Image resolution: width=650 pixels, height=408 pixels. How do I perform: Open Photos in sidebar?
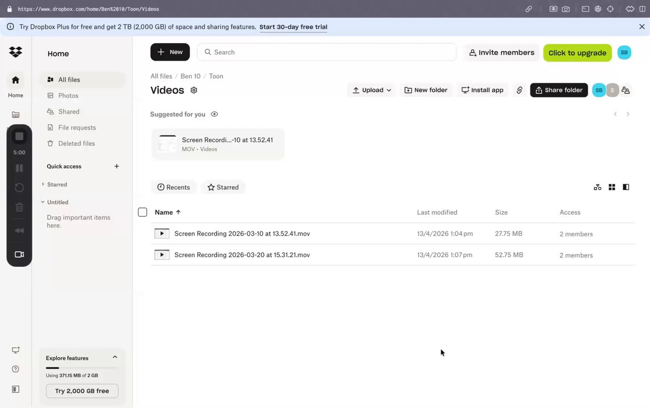82,95
